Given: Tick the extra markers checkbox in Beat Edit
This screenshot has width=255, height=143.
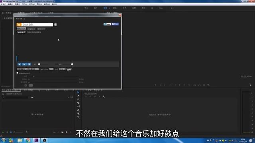Looking at the screenshot, I should pyautogui.click(x=18, y=73).
